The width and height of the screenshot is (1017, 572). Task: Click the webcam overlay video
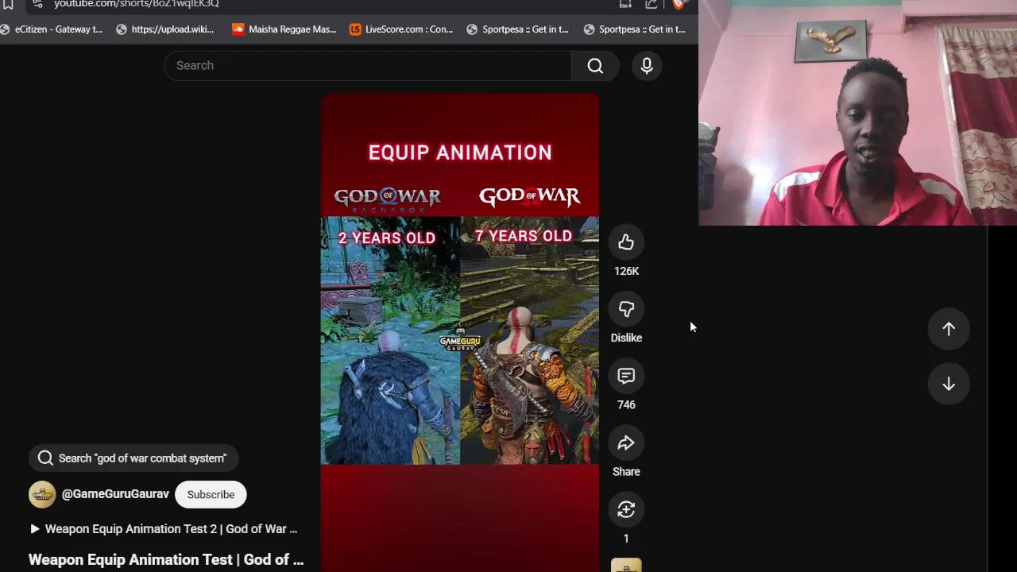(x=857, y=113)
